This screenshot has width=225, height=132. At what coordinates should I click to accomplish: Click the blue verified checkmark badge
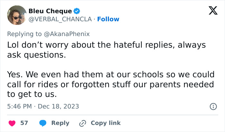click(77, 11)
